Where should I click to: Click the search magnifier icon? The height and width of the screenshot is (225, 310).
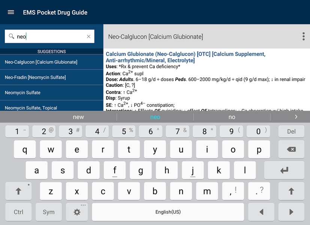pos(12,36)
